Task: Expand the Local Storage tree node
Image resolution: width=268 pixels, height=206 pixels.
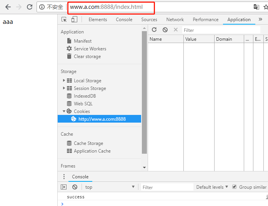Action: pyautogui.click(x=64, y=80)
